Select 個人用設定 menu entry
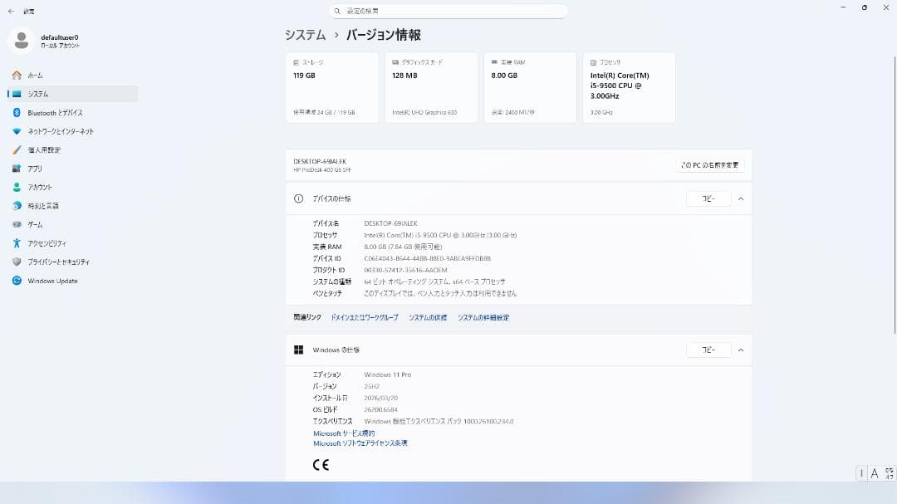897x504 pixels. pos(72,150)
